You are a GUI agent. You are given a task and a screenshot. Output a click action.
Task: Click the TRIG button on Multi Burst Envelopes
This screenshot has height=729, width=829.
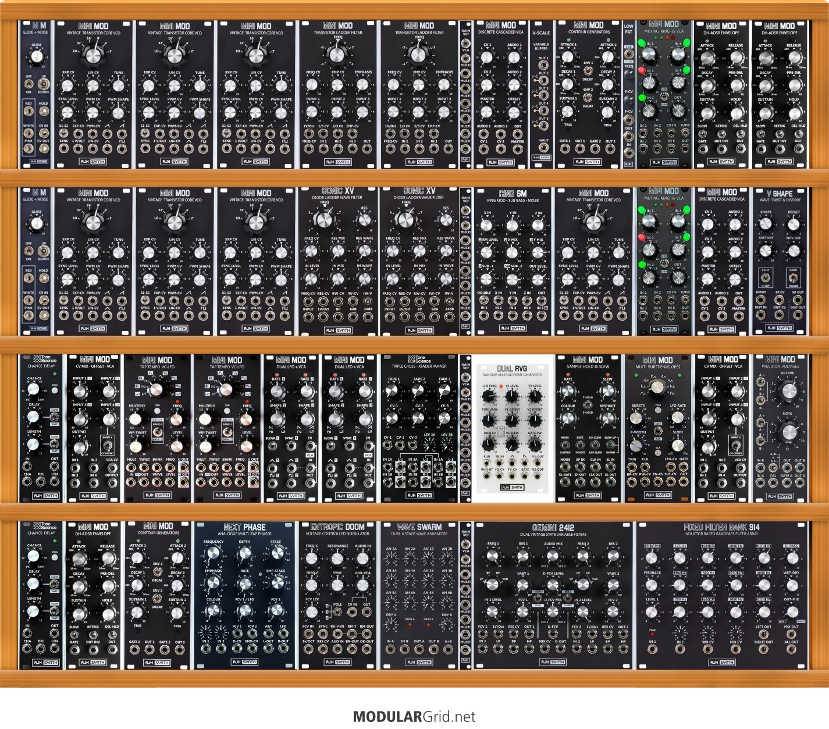coord(658,410)
